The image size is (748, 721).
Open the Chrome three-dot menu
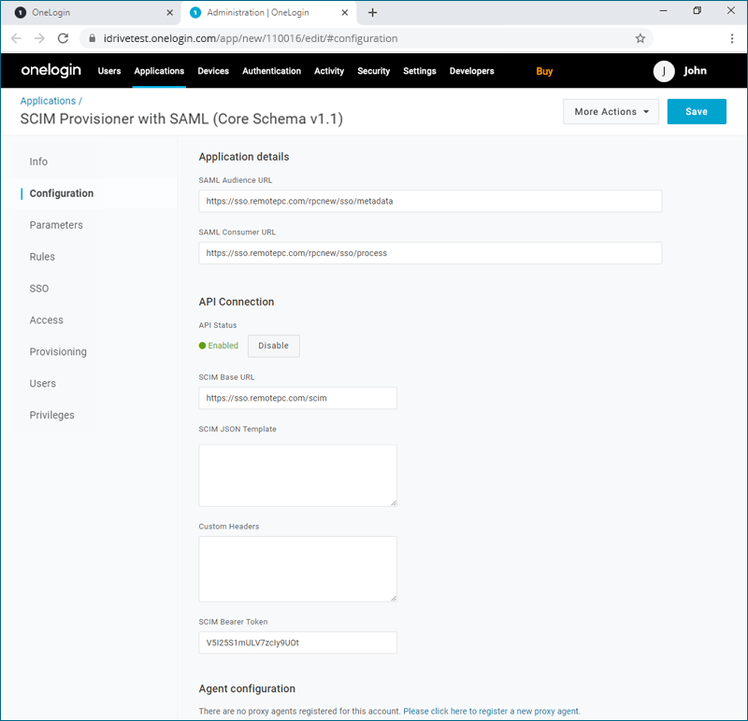pos(732,38)
